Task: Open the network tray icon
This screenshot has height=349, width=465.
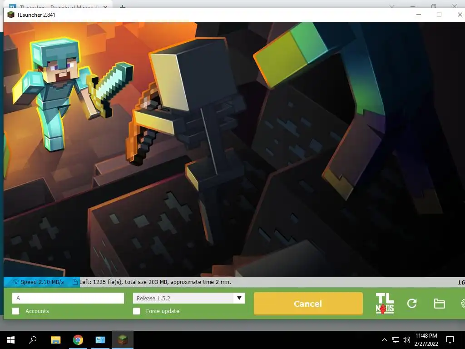Action: pyautogui.click(x=396, y=340)
